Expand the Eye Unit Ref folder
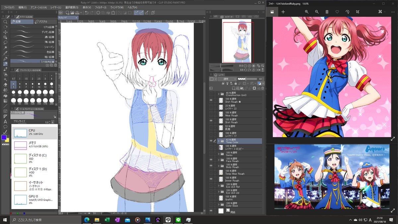 point(219,186)
